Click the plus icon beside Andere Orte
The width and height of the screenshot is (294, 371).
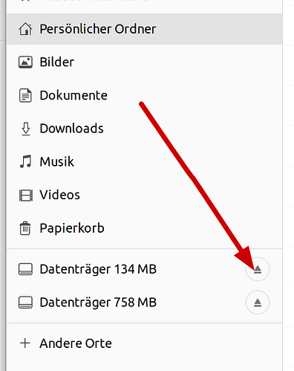click(x=25, y=343)
